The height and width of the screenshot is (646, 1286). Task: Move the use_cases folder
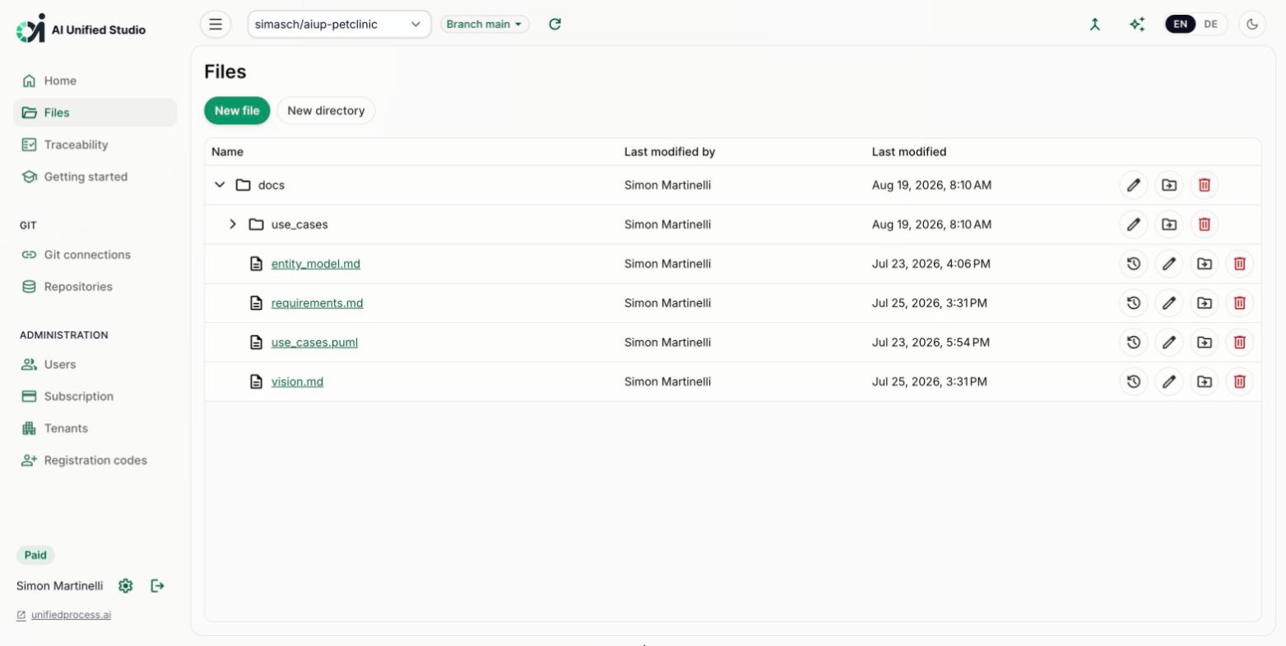point(1169,224)
